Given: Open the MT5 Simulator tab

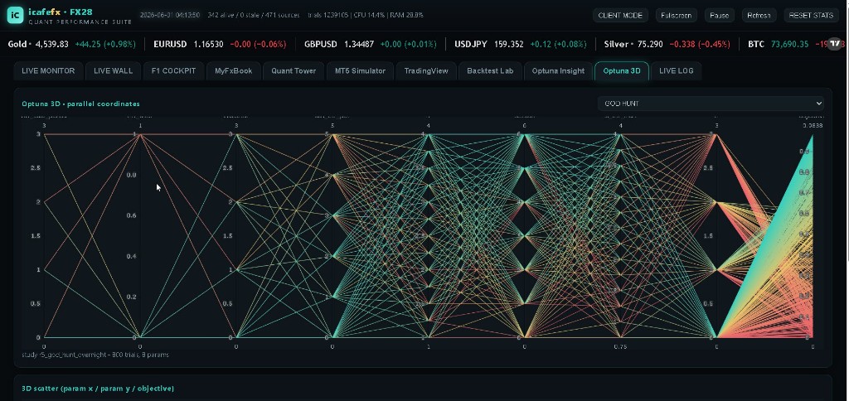Looking at the screenshot, I should point(360,71).
